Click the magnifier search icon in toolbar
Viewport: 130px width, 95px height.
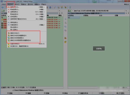[x=55, y=8]
